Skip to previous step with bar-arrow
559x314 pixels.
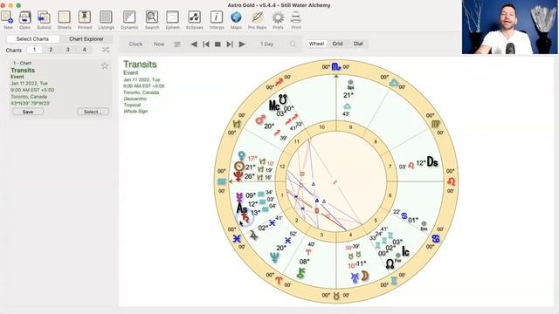tap(206, 44)
